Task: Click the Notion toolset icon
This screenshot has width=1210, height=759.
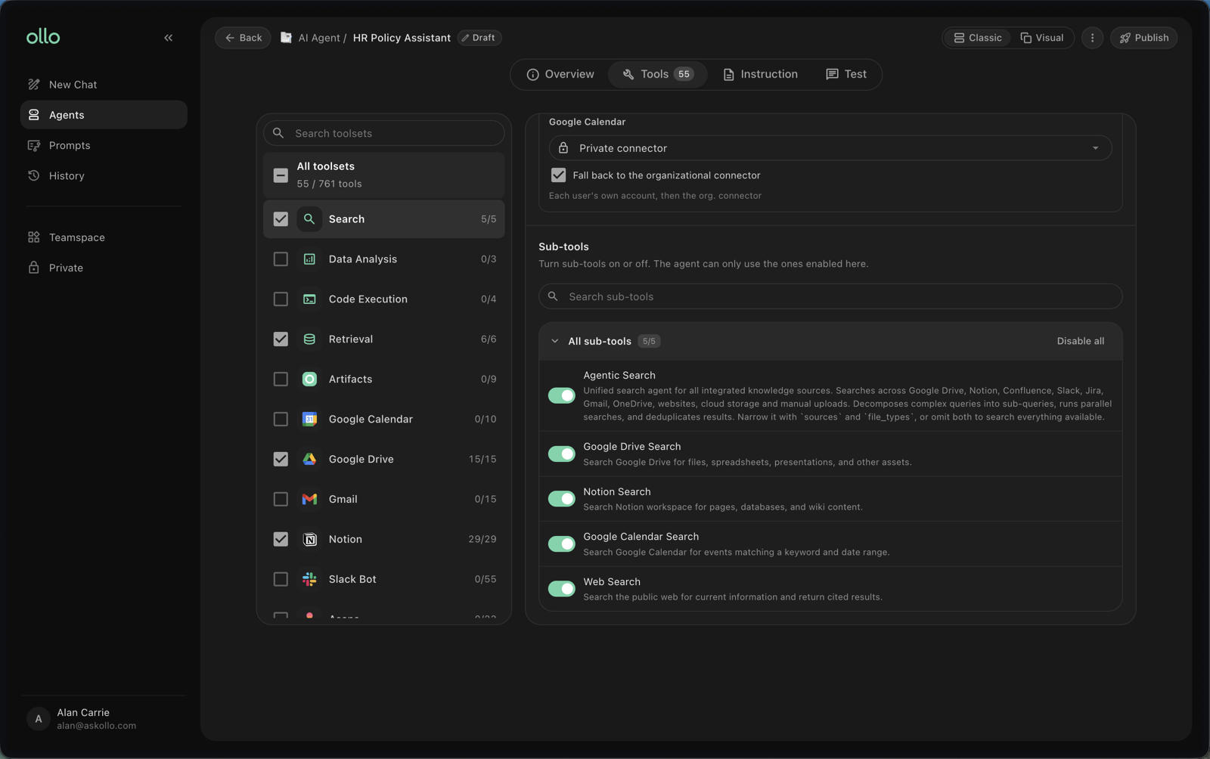Action: 309,540
